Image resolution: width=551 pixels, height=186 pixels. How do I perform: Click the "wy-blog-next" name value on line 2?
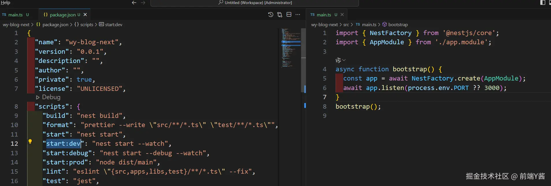pos(92,42)
